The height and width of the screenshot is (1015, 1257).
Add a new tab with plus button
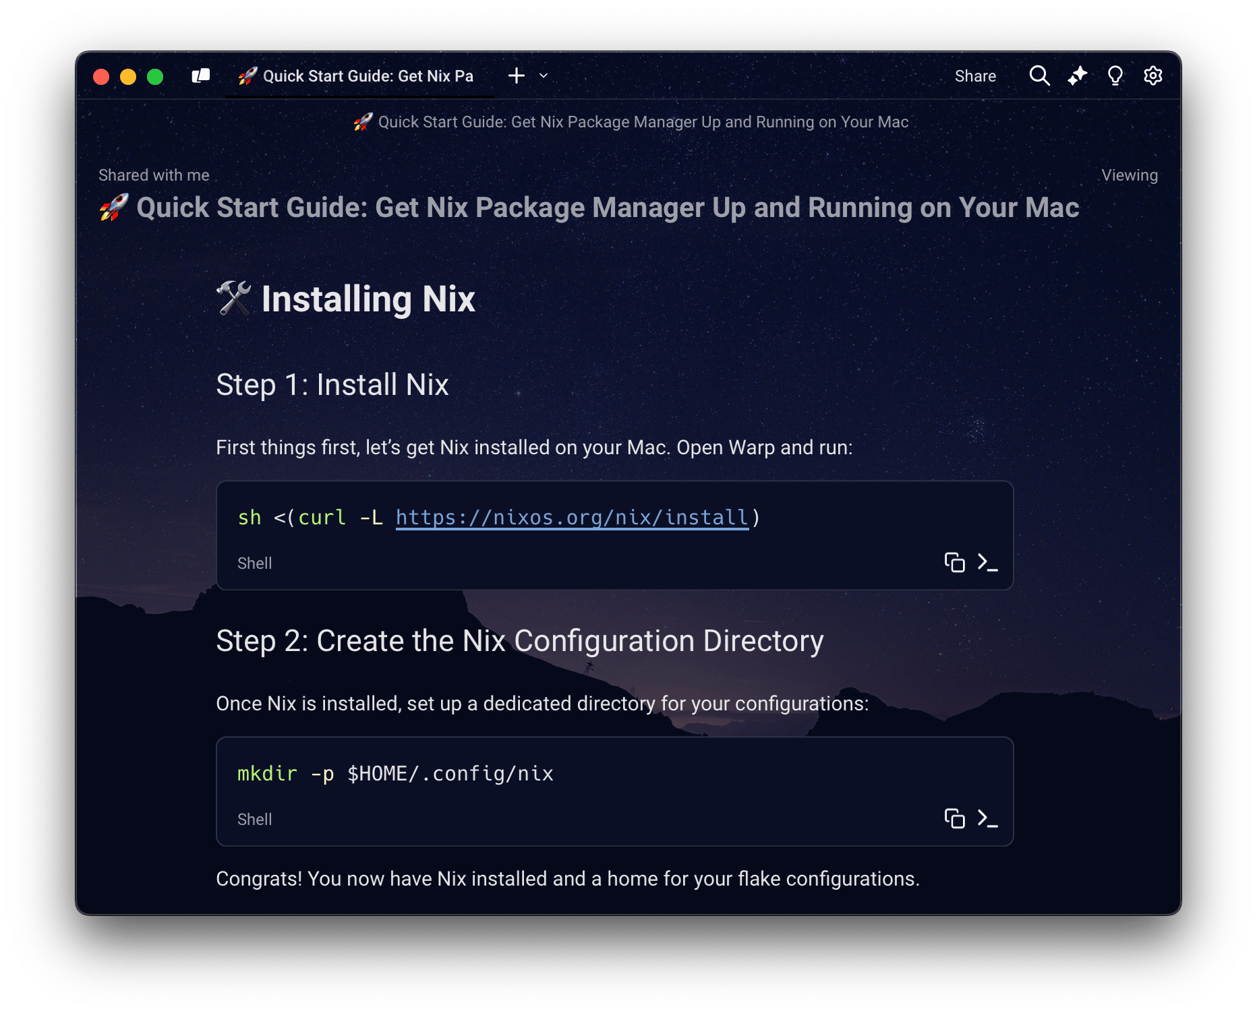(517, 76)
